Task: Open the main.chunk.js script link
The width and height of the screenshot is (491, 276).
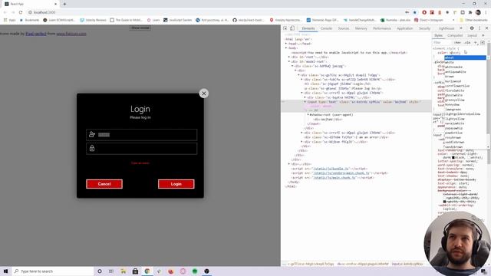Action: [x=334, y=178]
